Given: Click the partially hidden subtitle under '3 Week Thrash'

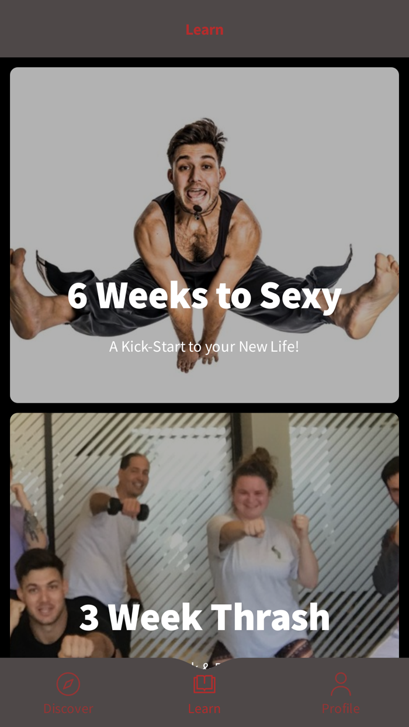Looking at the screenshot, I should [x=204, y=662].
